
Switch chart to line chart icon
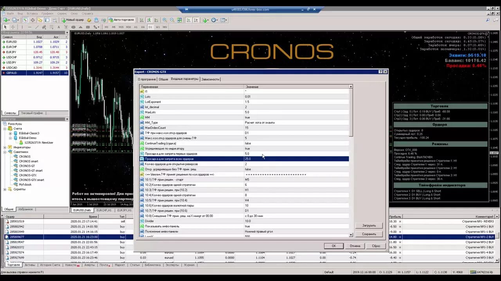click(156, 20)
